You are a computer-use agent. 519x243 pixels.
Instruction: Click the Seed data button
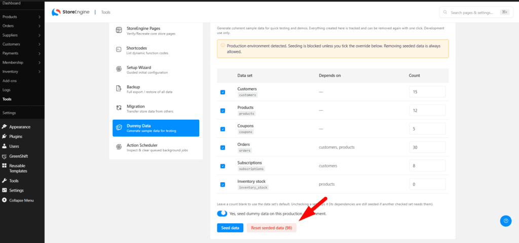tap(230, 228)
